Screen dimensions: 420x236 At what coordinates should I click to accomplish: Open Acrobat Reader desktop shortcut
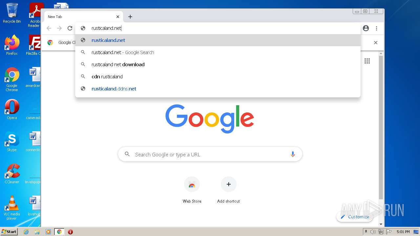pyautogui.click(x=35, y=15)
